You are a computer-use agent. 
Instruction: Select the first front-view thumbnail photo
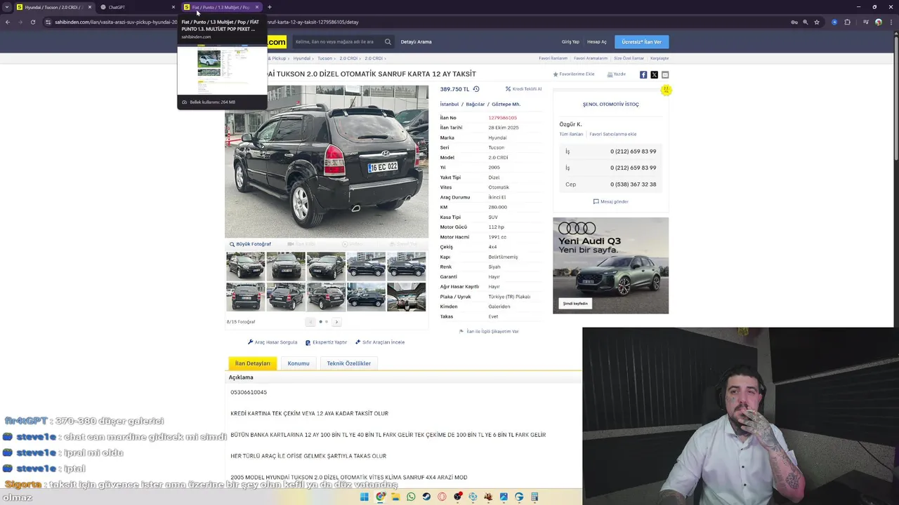point(246,266)
